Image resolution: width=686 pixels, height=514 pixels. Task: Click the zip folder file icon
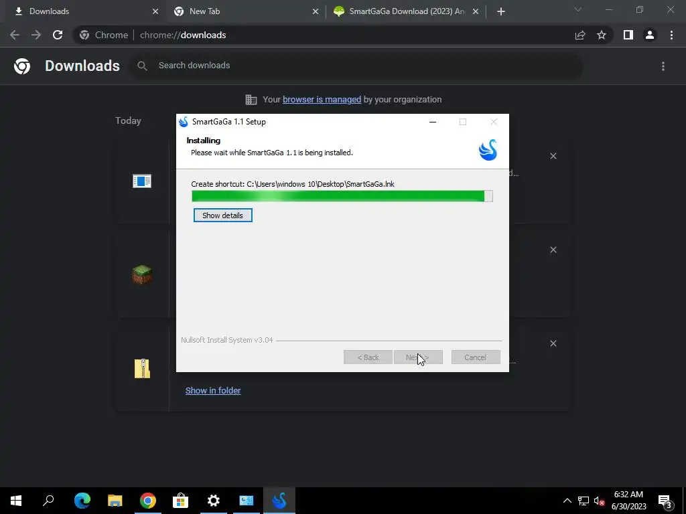coord(142,369)
